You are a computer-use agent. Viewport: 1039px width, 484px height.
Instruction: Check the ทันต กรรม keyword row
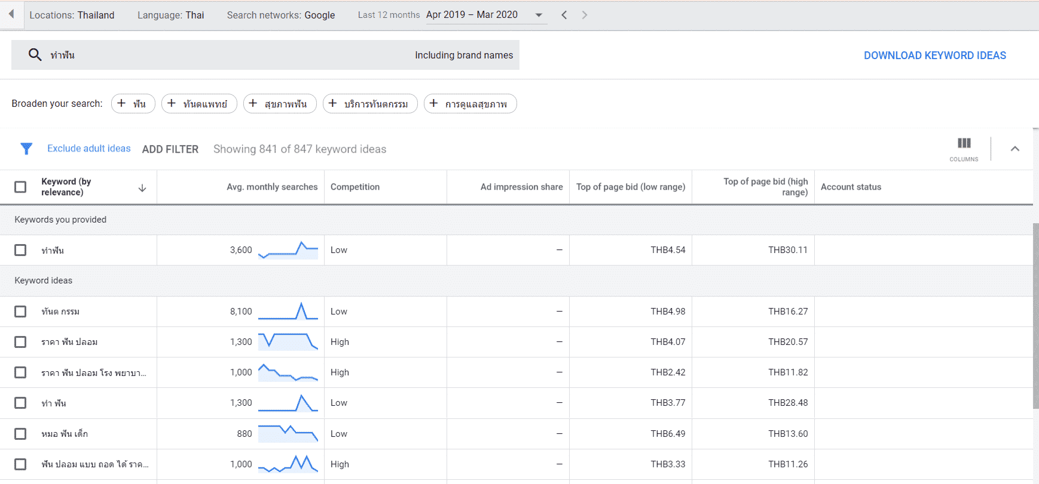point(20,312)
